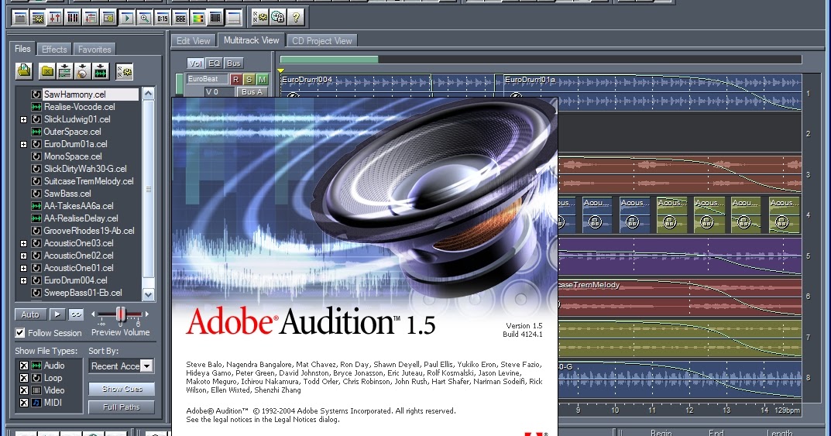Click the Close File icon in Files panel

pos(47,71)
